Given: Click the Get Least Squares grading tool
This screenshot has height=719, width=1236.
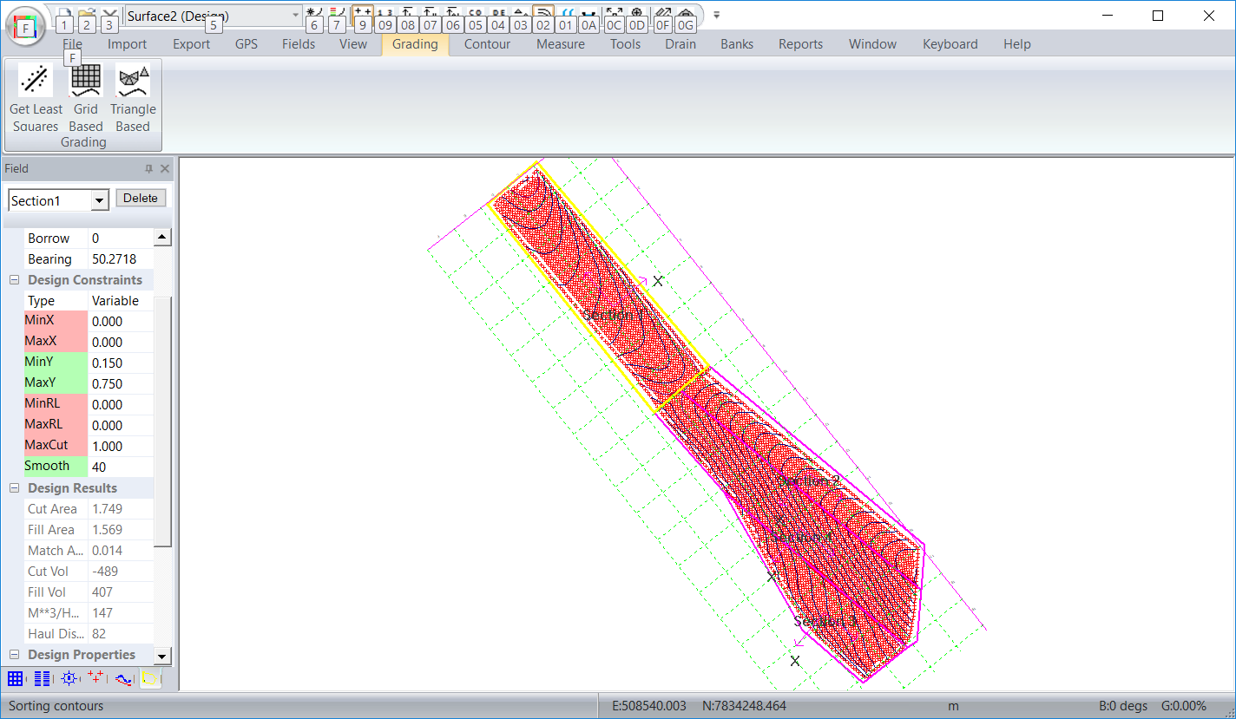Looking at the screenshot, I should coord(36,96).
